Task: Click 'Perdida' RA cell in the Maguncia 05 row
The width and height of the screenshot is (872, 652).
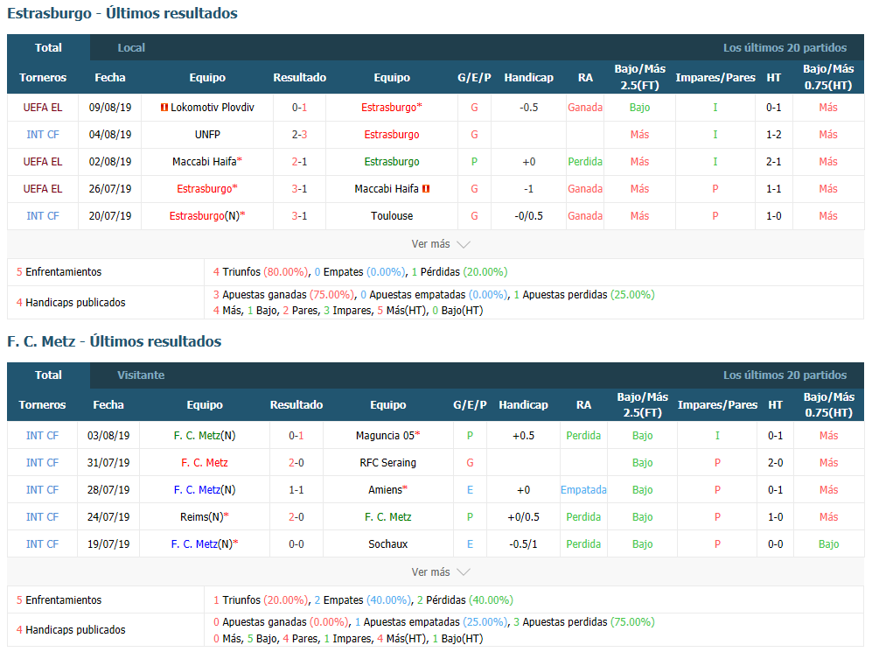Action: tap(583, 436)
